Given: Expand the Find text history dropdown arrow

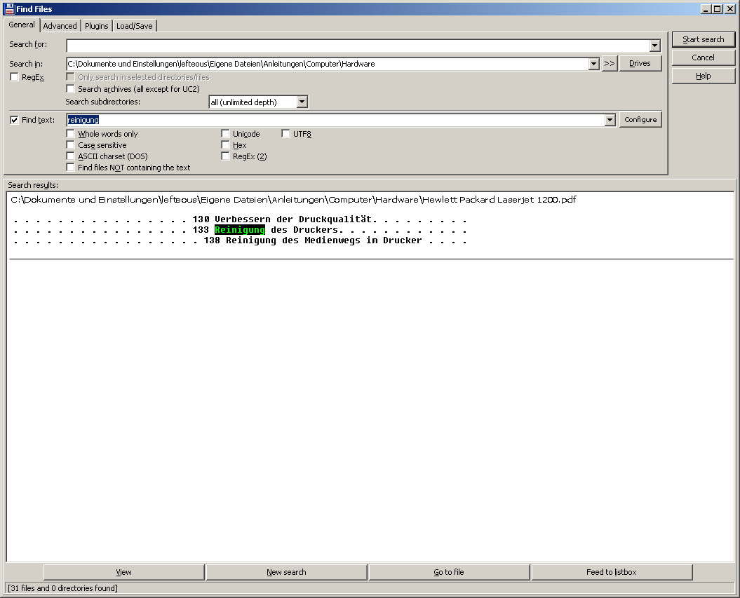Looking at the screenshot, I should coord(610,120).
